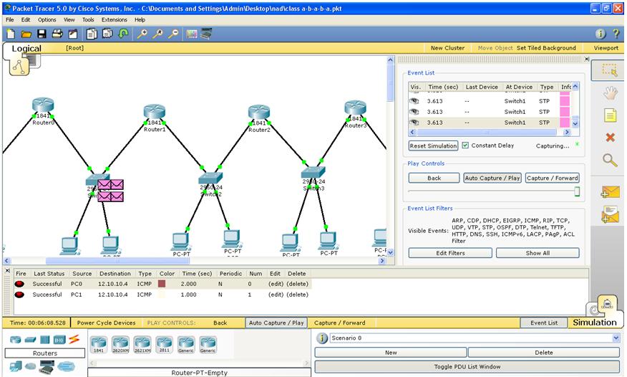
Task: Choose the red X Delete tool
Action: coord(611,138)
